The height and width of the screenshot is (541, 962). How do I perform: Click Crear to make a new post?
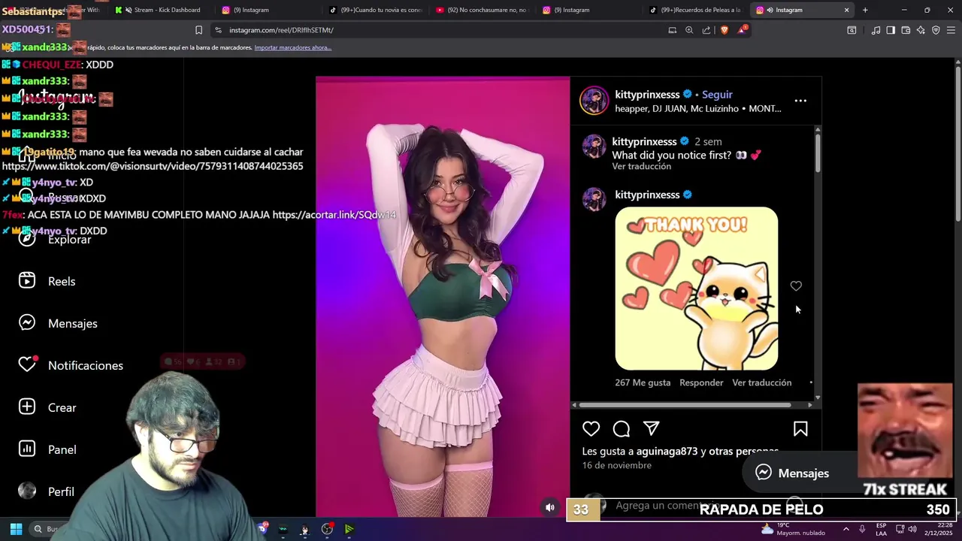pos(47,407)
